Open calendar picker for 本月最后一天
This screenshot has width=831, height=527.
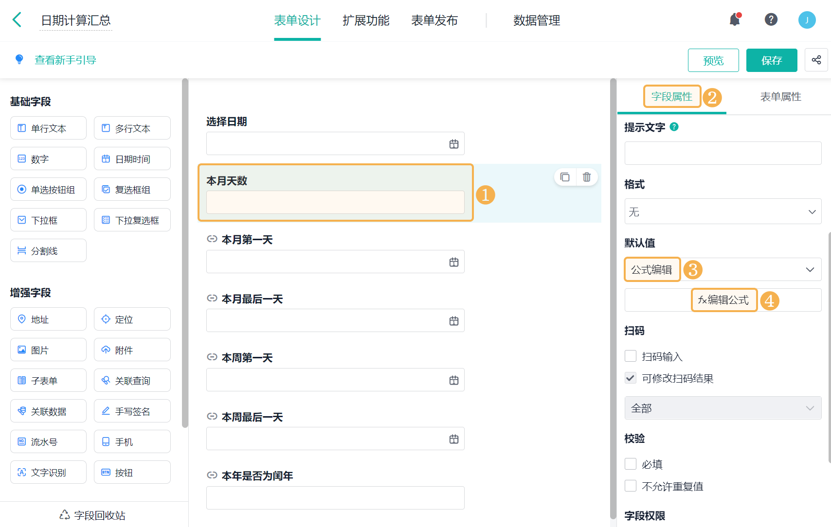pyautogui.click(x=454, y=321)
